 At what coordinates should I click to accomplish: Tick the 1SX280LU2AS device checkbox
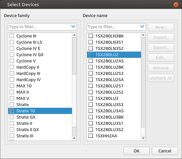91,61
